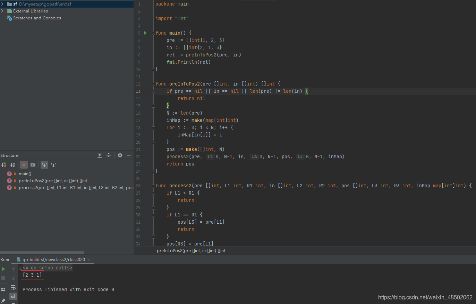Click 'return nil' on line 14
Screen dimensions: 476x304
(192, 99)
